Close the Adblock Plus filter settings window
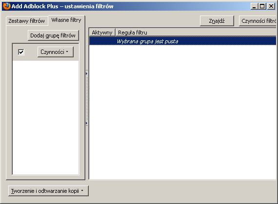278x204 pixels. tap(271, 6)
